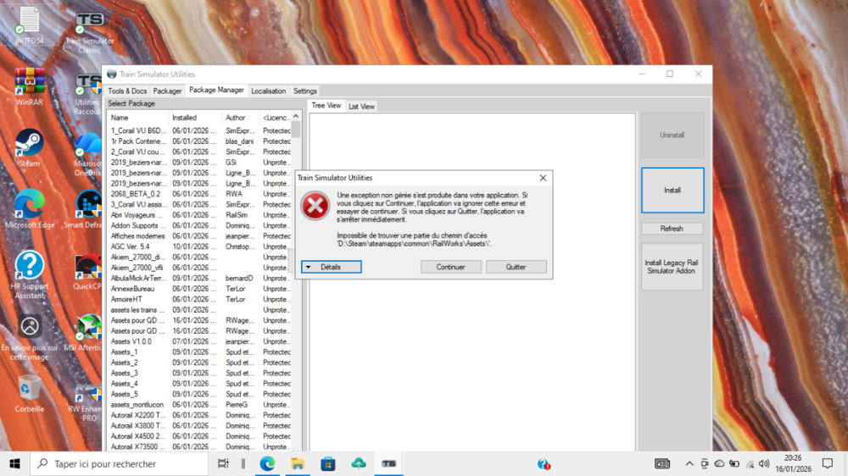848x476 pixels.
Task: Click the Uninstall button
Action: pos(672,135)
